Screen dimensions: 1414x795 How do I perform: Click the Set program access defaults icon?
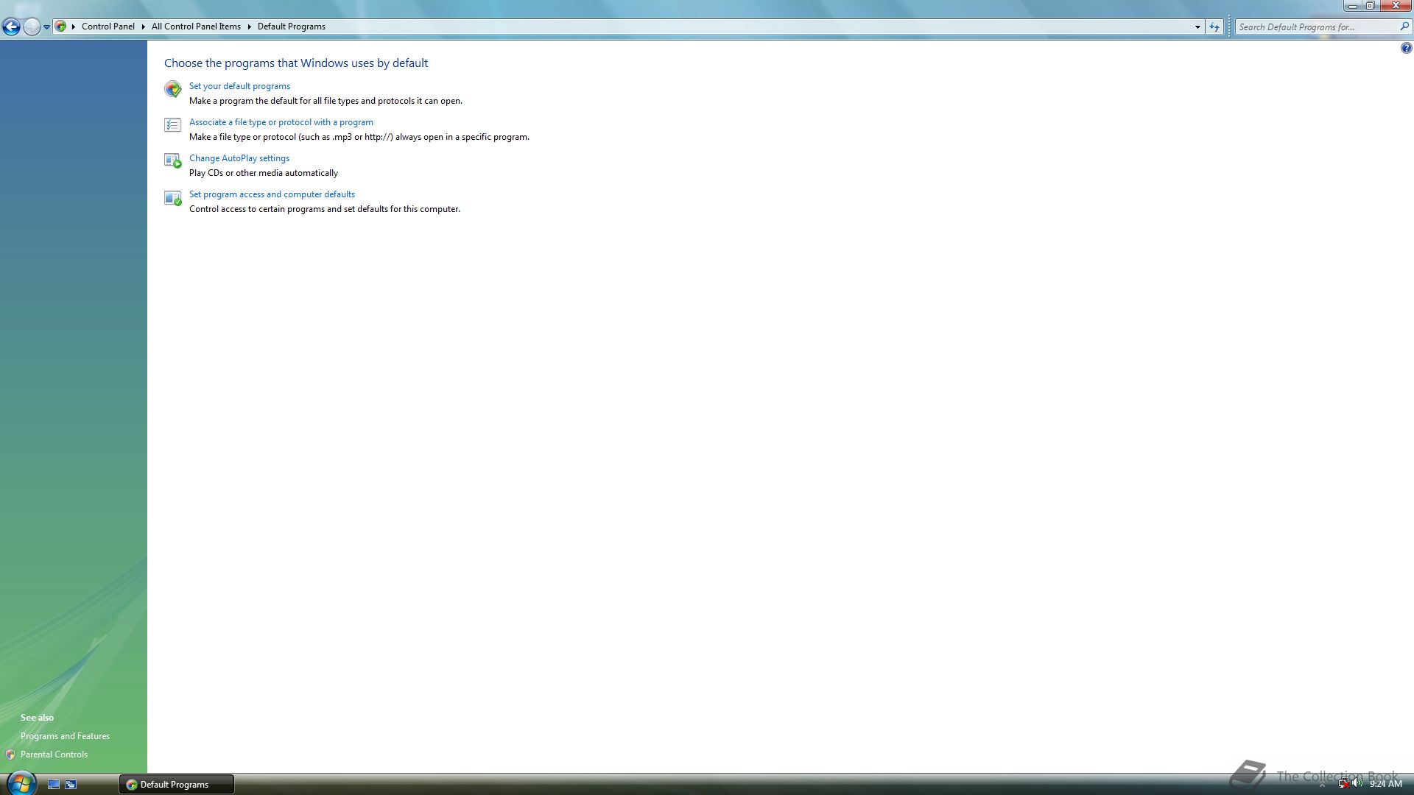tap(172, 198)
